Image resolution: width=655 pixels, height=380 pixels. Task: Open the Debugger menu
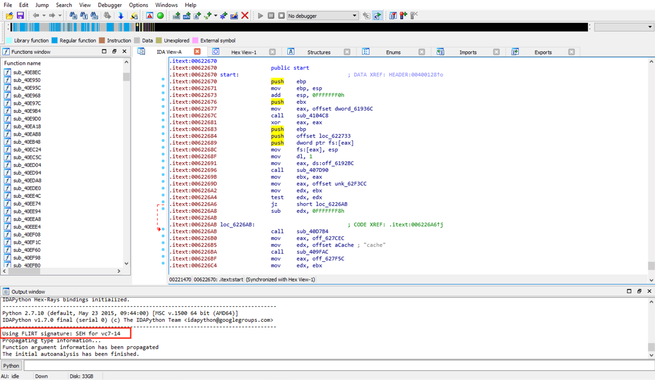coord(109,5)
